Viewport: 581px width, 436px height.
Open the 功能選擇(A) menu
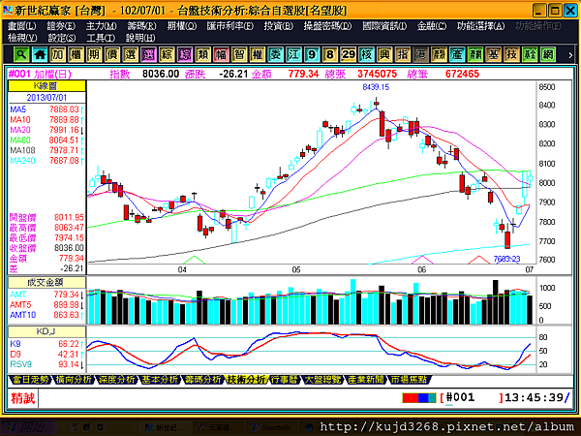[480, 26]
